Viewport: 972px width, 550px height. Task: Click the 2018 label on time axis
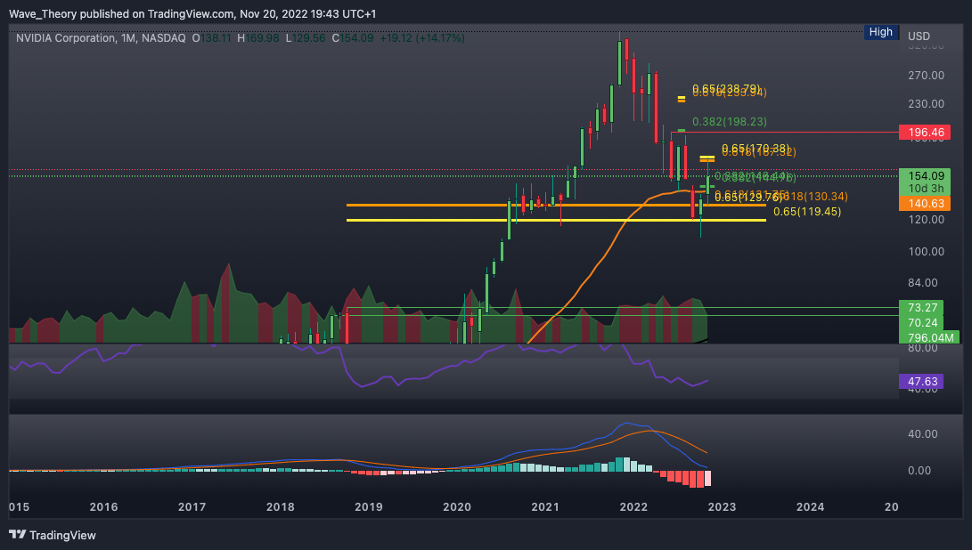(280, 506)
